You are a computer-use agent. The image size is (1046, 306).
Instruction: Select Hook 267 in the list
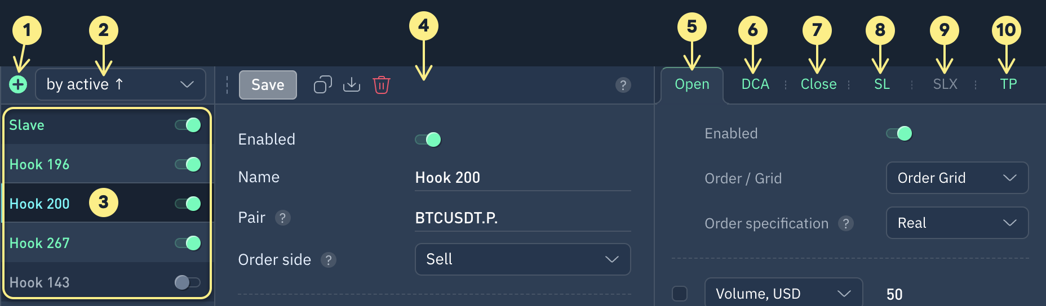click(39, 243)
